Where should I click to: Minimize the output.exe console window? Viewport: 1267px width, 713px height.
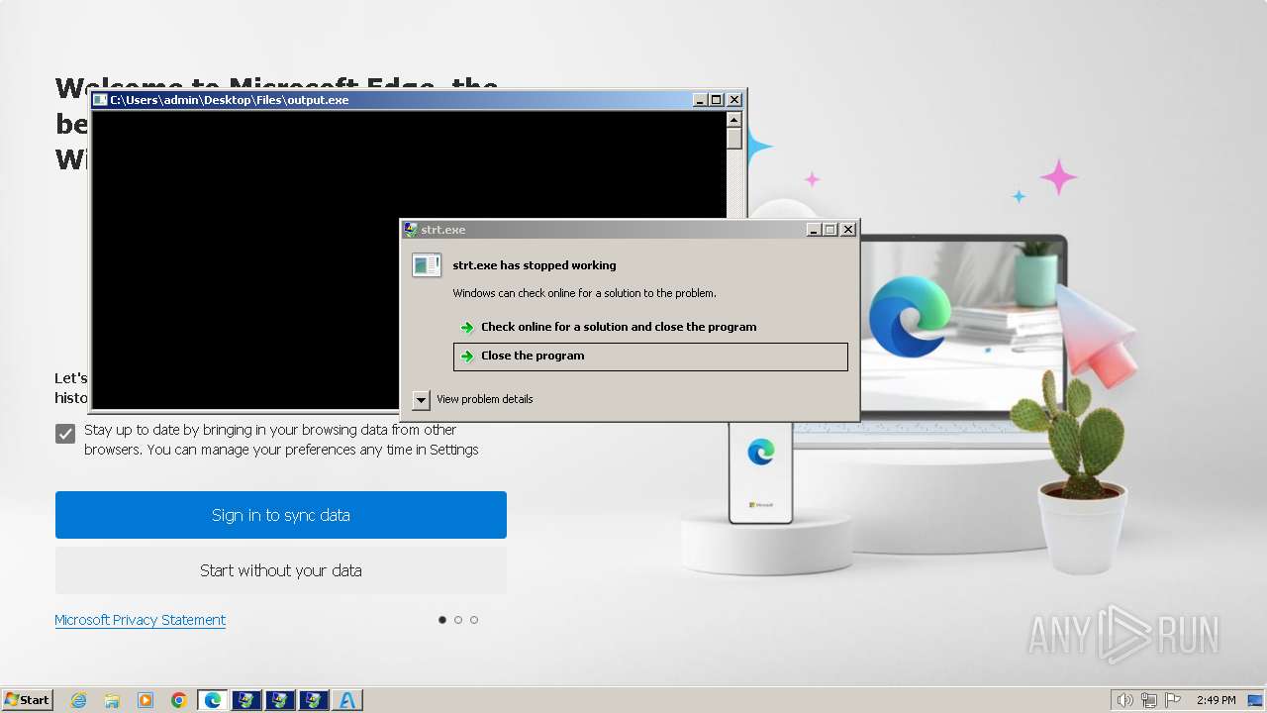(700, 100)
